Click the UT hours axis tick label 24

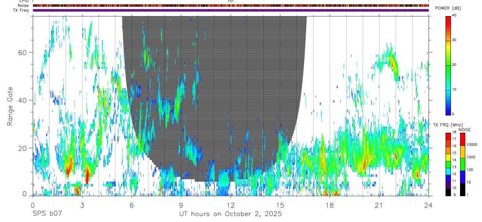tap(428, 205)
